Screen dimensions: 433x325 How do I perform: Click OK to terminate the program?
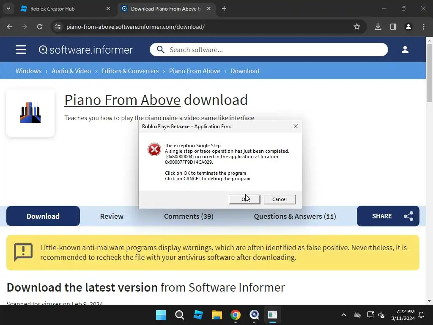(244, 199)
